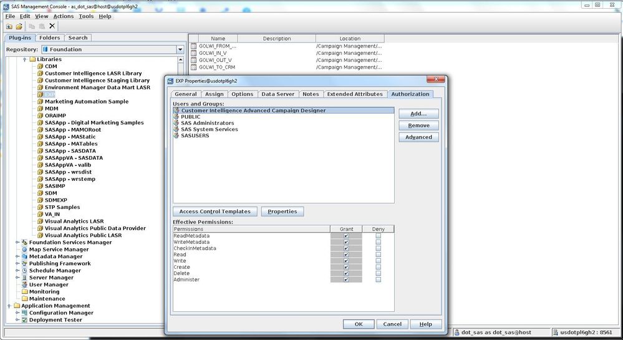Click the Metadata Manager icon

point(25,256)
